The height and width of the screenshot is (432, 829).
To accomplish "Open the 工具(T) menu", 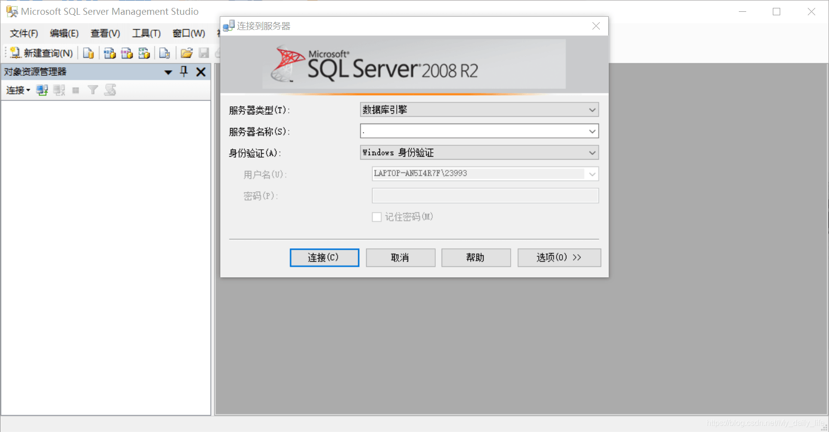I will (x=146, y=33).
